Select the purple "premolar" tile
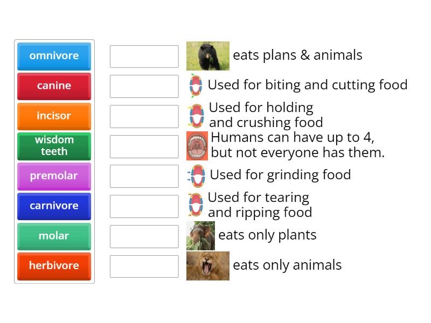This screenshot has height=323, width=431. 54,176
